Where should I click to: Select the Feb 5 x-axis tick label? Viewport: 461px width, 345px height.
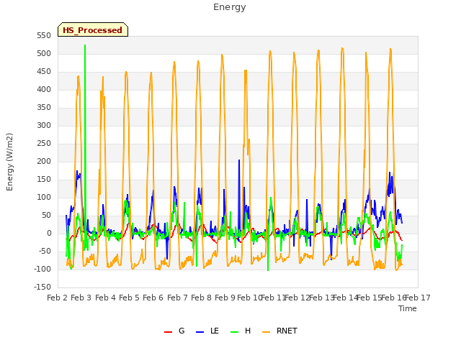pos(129,298)
